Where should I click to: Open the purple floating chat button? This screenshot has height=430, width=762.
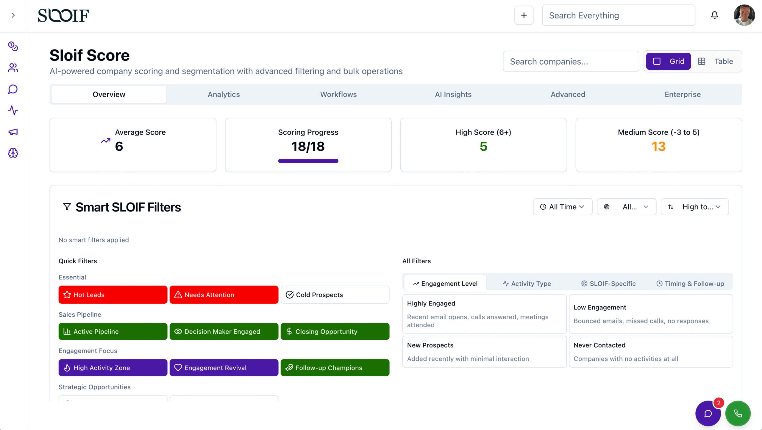click(708, 413)
